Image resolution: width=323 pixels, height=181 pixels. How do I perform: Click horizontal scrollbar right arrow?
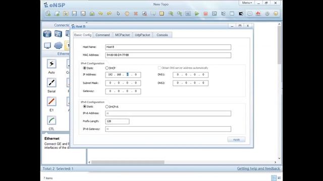[276, 162]
